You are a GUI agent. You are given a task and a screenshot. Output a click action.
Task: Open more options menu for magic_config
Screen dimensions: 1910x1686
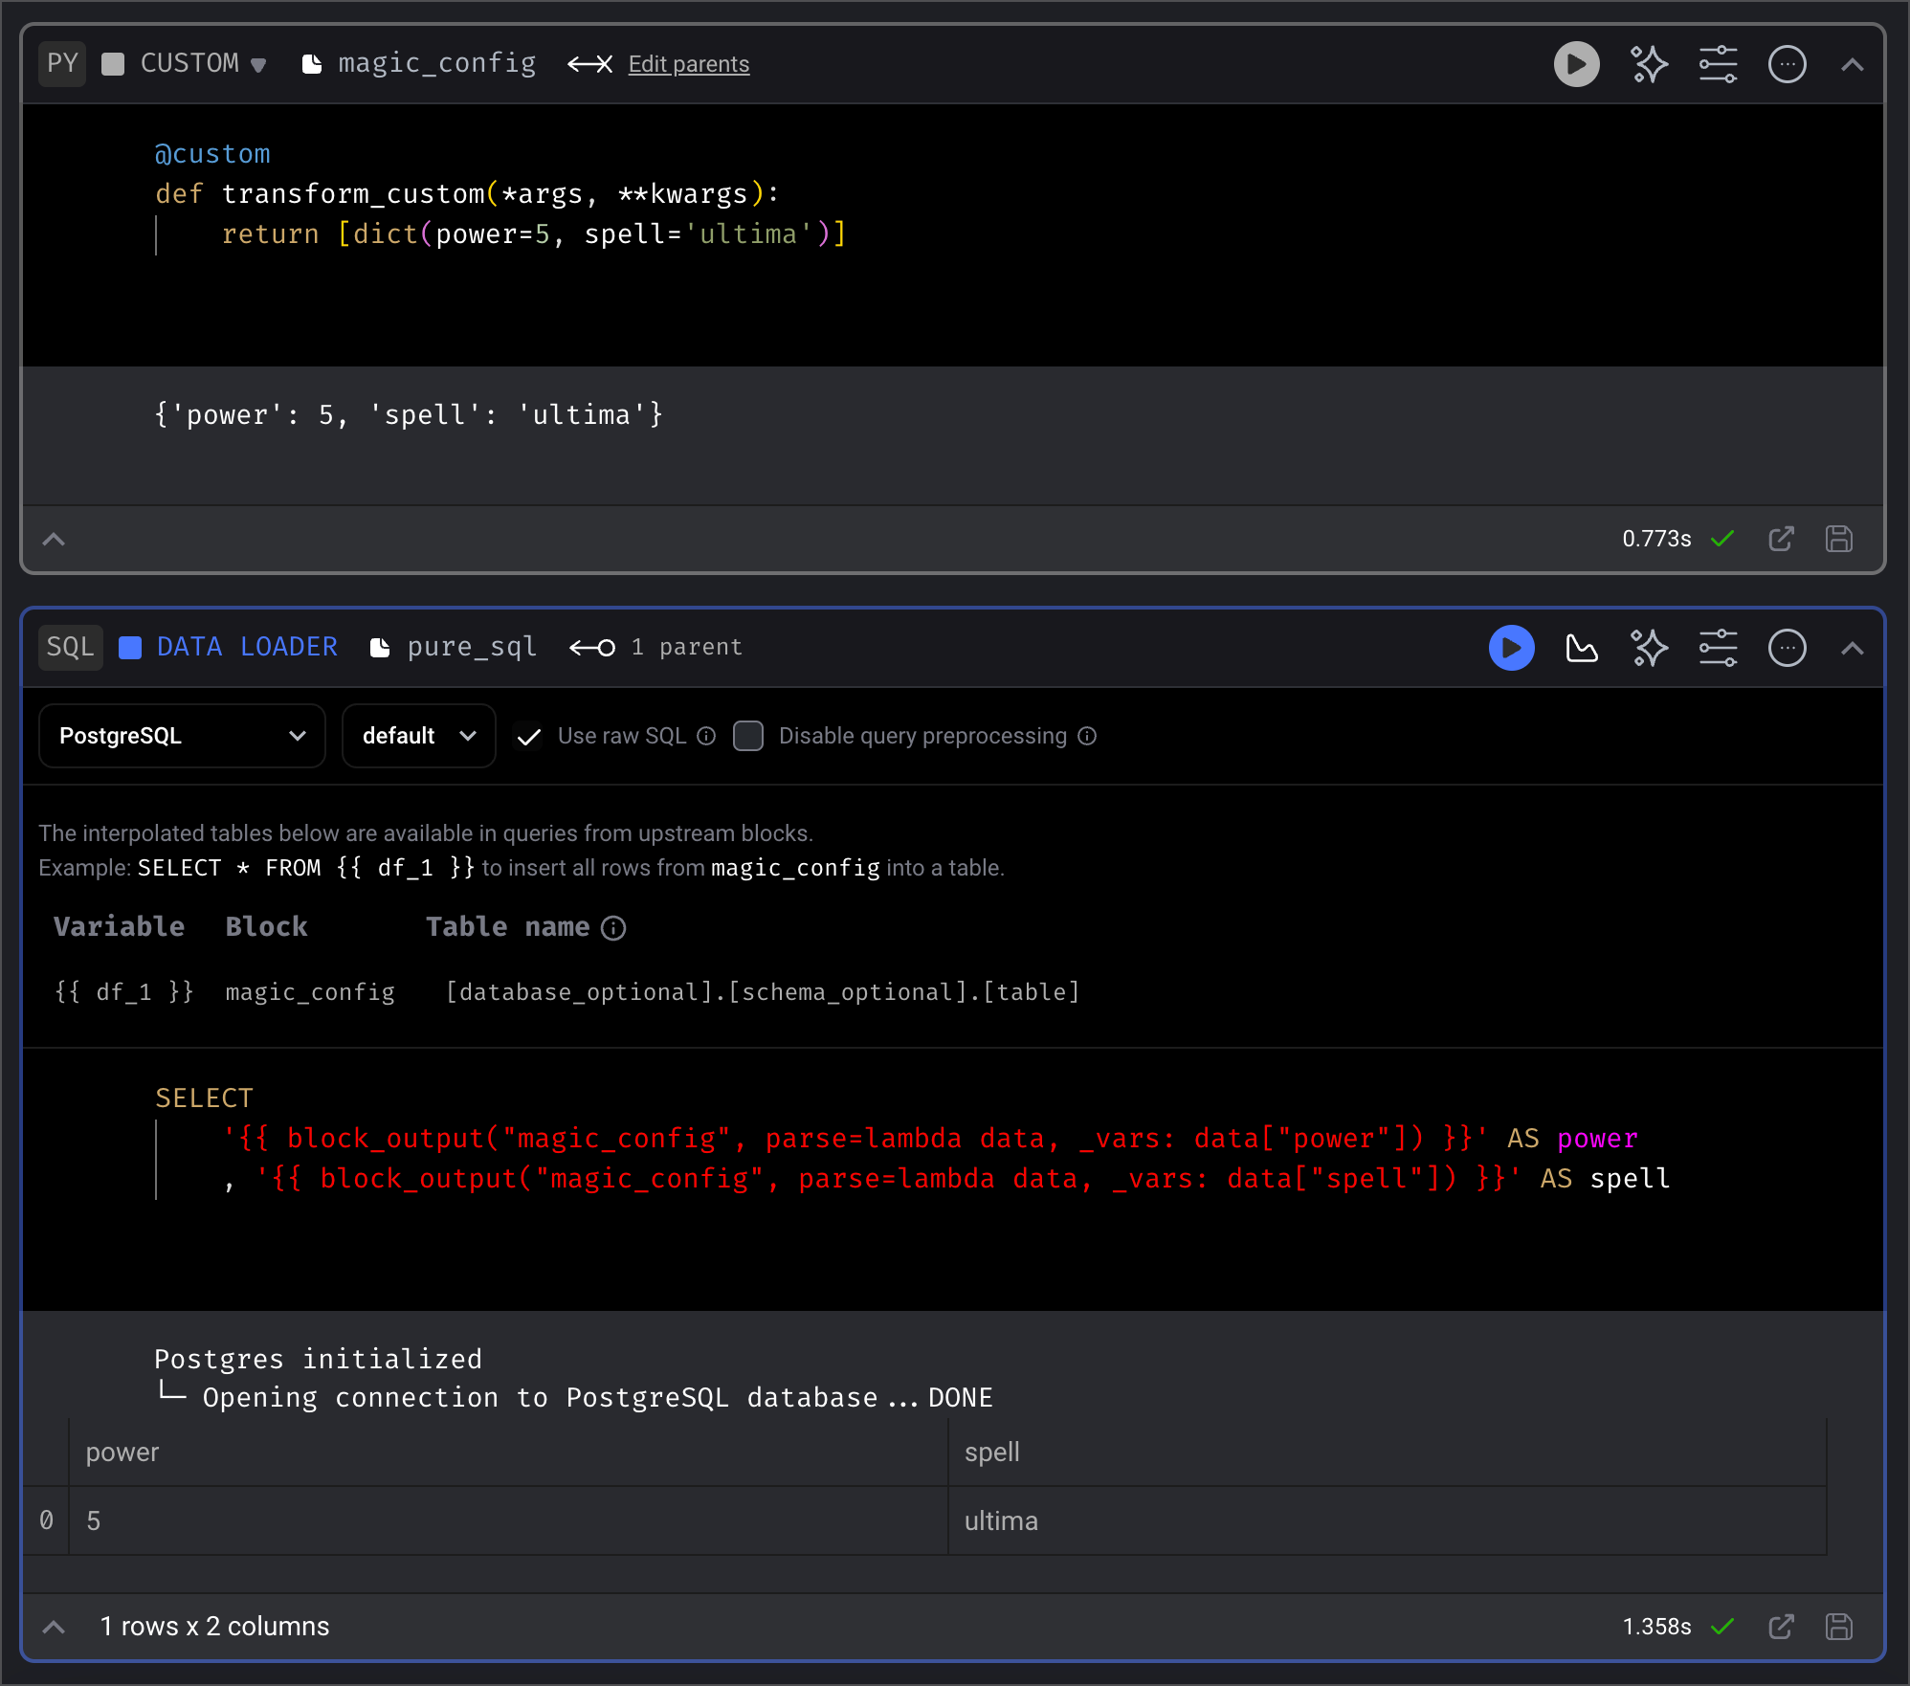coord(1787,64)
